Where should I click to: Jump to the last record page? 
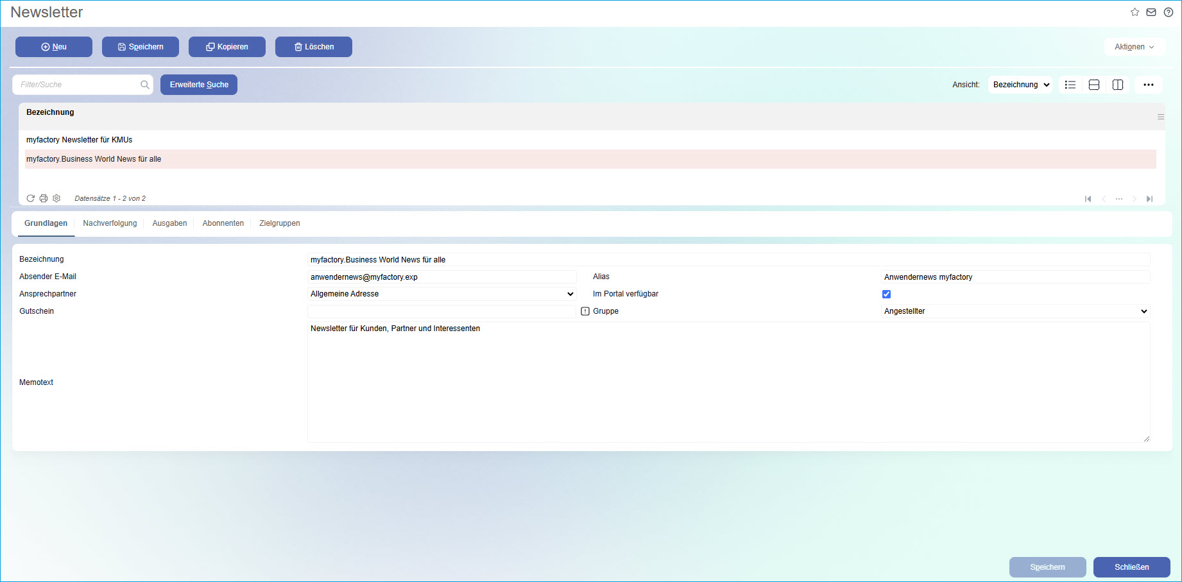pyautogui.click(x=1149, y=199)
